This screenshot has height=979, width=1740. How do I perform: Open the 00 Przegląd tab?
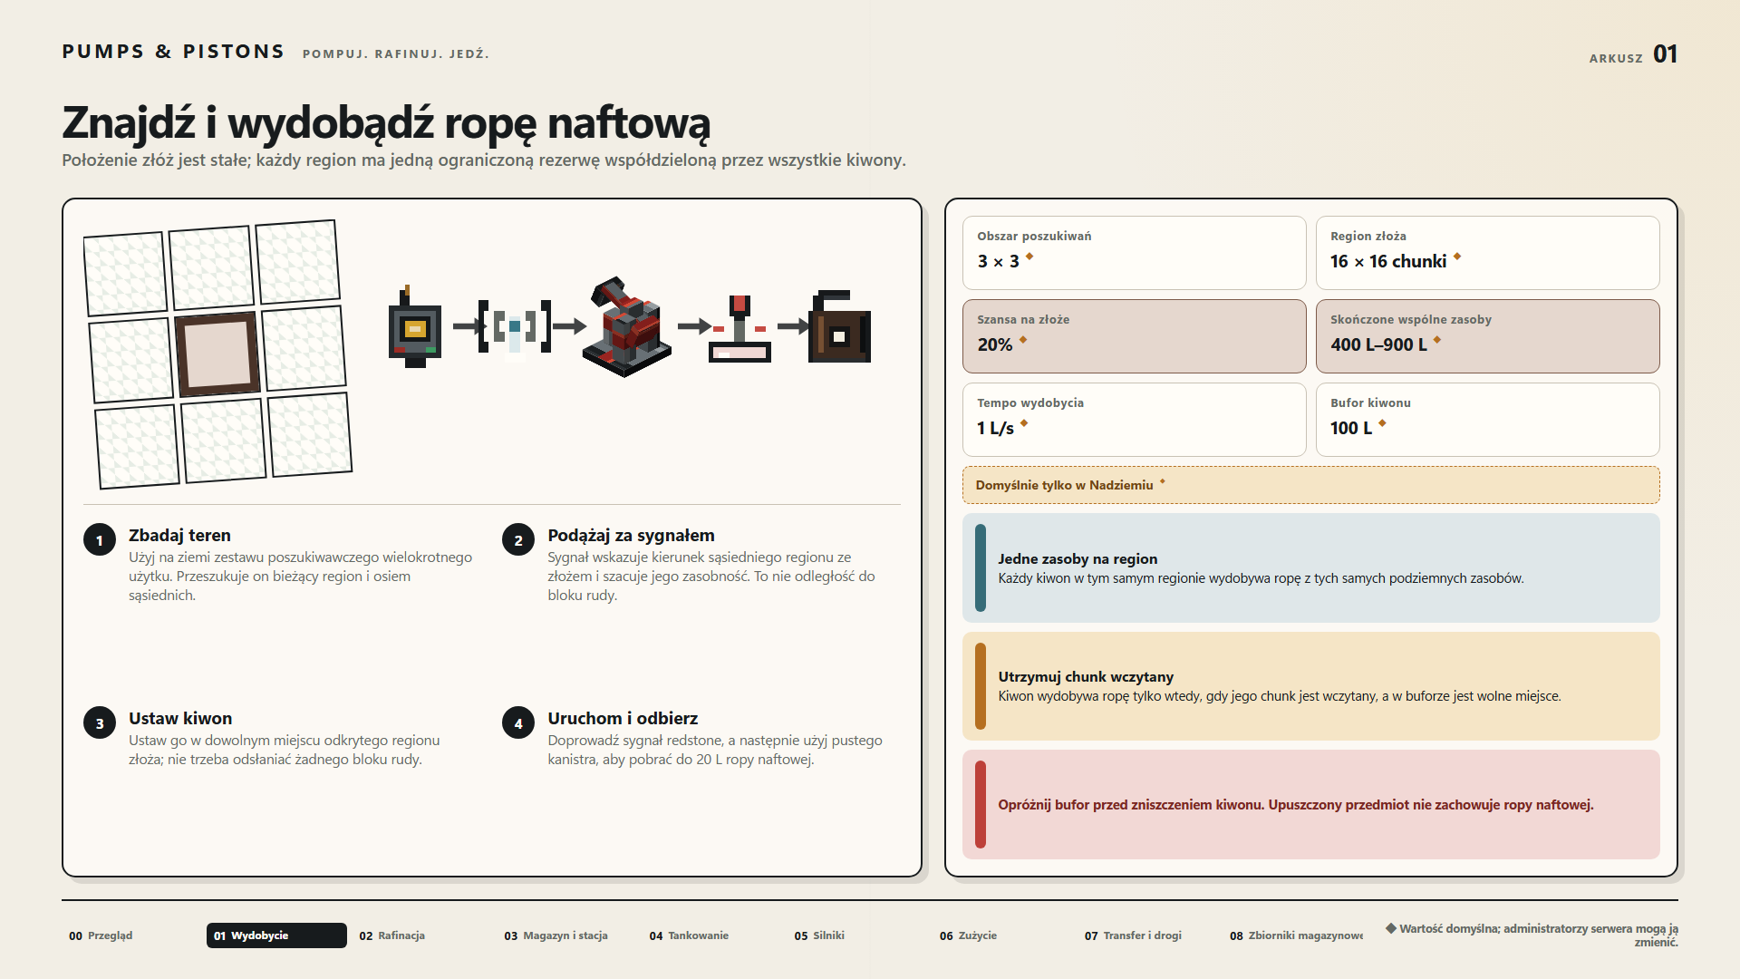click(x=101, y=935)
